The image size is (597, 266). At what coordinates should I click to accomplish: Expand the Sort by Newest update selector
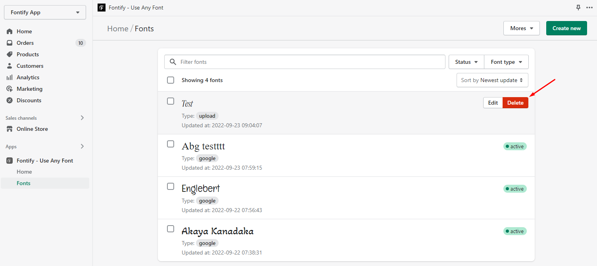pos(492,80)
